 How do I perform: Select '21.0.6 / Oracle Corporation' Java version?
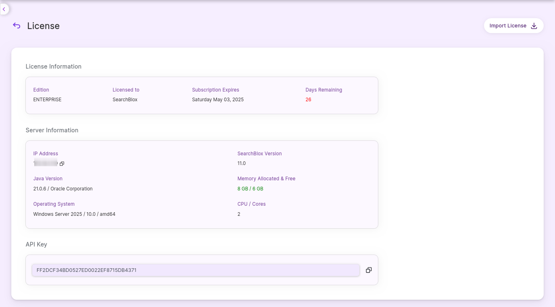click(x=63, y=189)
